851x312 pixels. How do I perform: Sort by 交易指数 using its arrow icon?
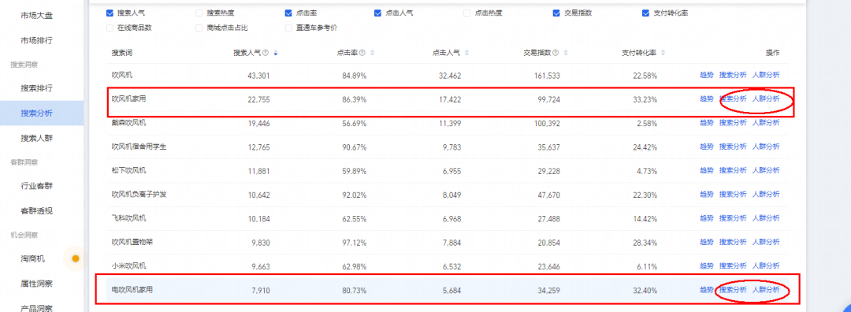pyautogui.click(x=566, y=53)
